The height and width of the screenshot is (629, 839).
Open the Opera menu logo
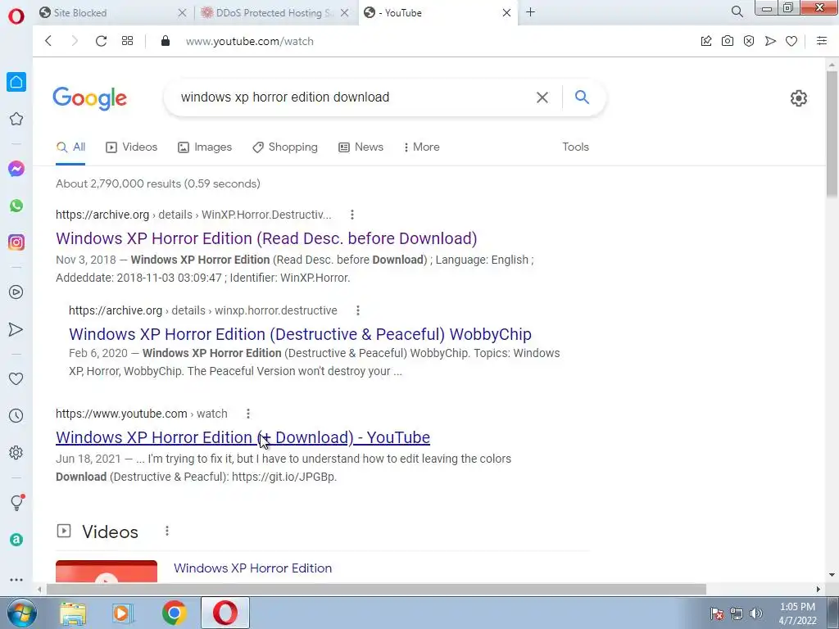[x=16, y=16]
